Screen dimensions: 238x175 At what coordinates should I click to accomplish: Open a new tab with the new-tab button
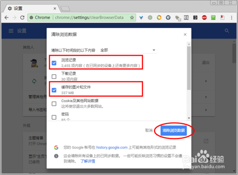pyautogui.click(x=65, y=9)
